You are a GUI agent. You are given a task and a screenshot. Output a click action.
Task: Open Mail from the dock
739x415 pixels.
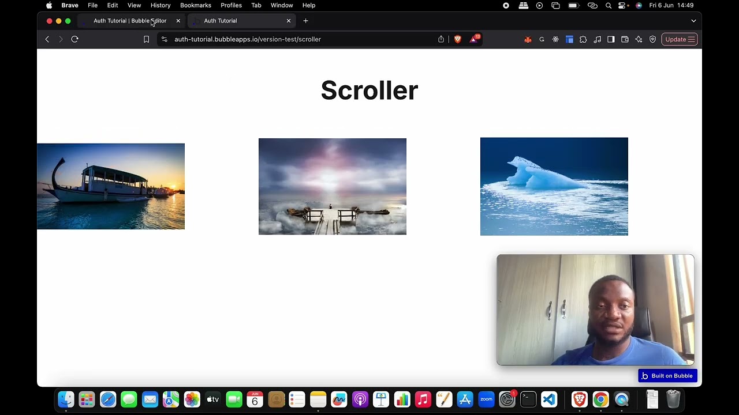pos(150,399)
